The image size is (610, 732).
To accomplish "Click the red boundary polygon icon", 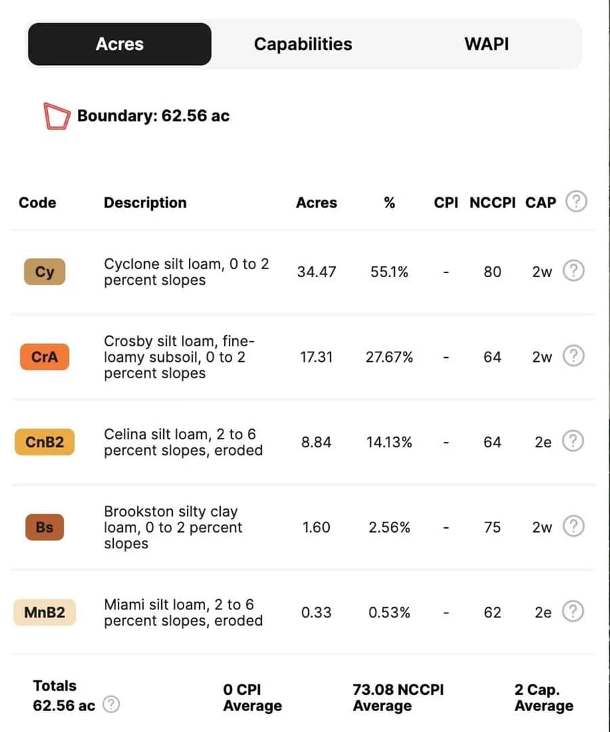I will tap(56, 116).
